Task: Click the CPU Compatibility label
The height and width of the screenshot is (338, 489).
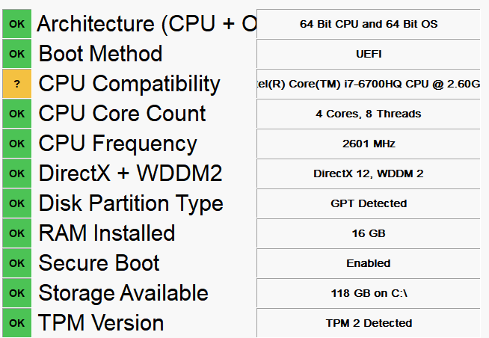Action: 129,84
